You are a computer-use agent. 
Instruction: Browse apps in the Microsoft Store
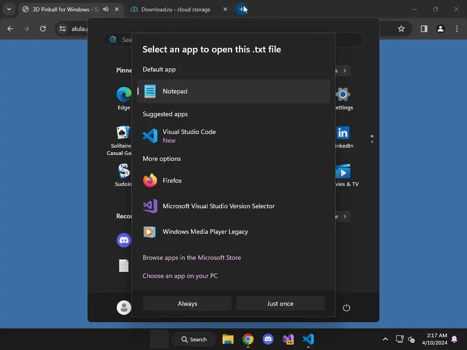192,257
